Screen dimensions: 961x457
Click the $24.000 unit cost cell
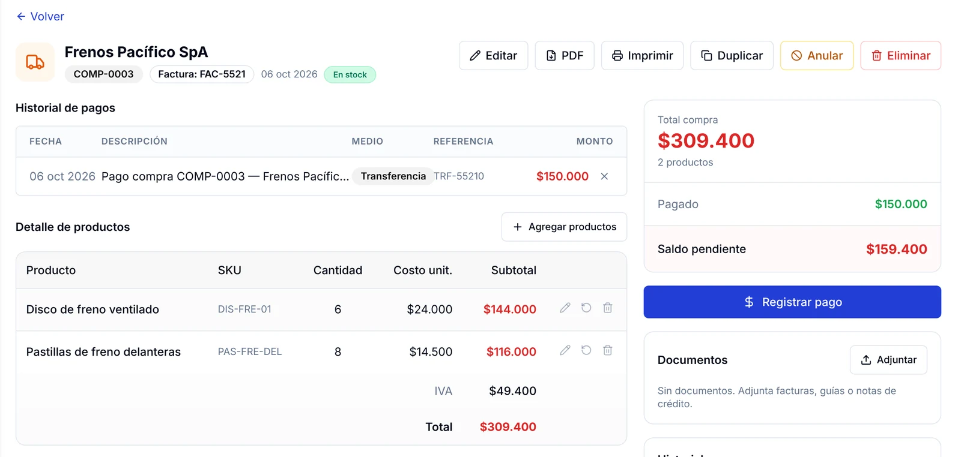429,309
